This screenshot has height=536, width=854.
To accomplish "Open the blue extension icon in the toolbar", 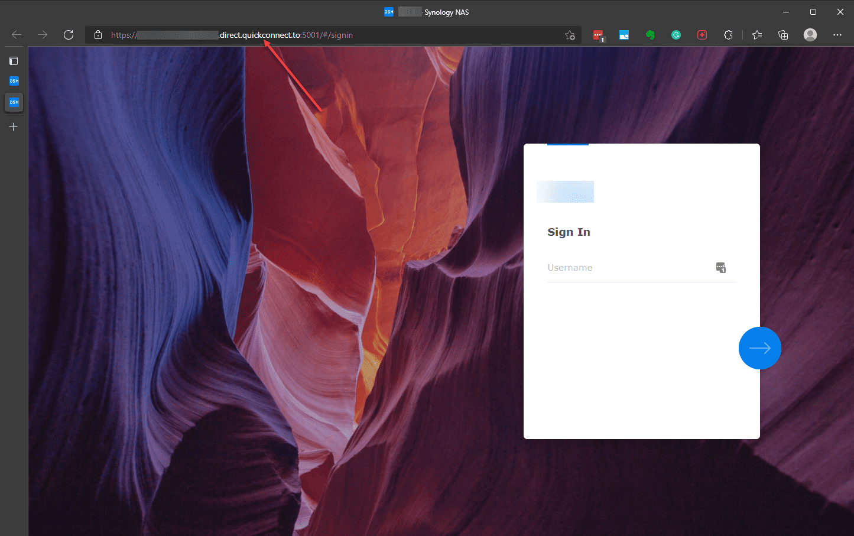I will 624,35.
